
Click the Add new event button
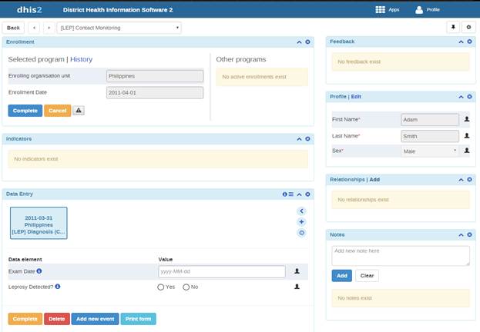(x=95, y=319)
